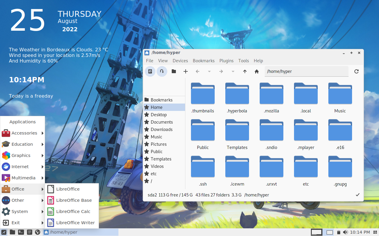Select Home bookmark in side pane
379x236 pixels.
click(x=164, y=107)
